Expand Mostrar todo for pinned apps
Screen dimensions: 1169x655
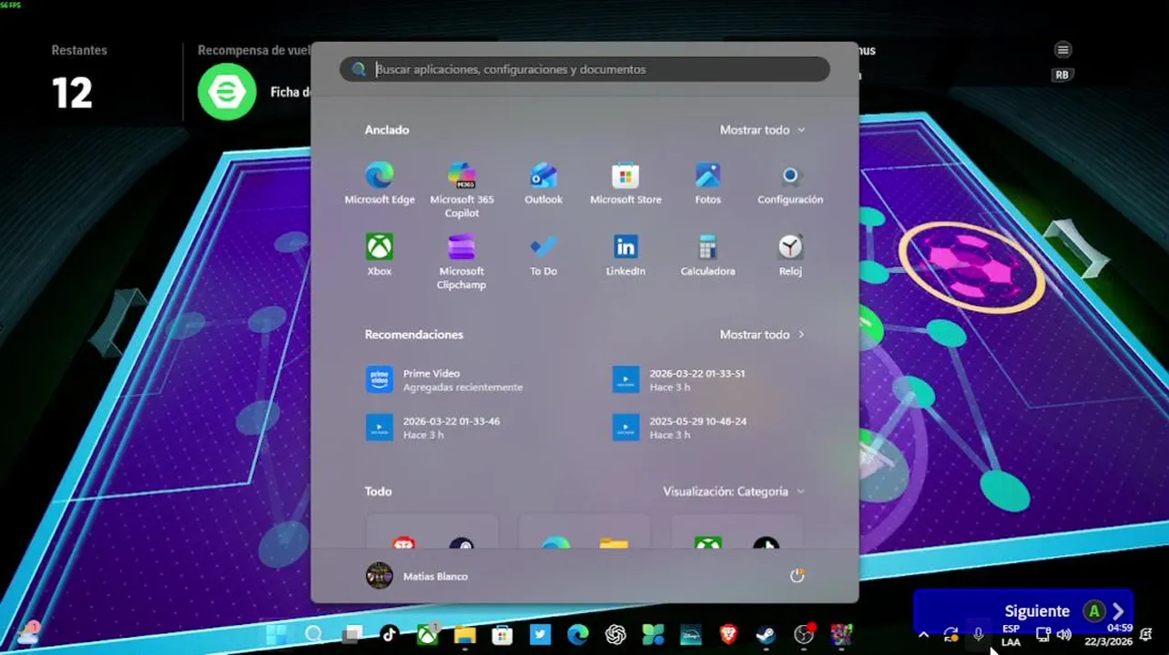pyautogui.click(x=762, y=130)
